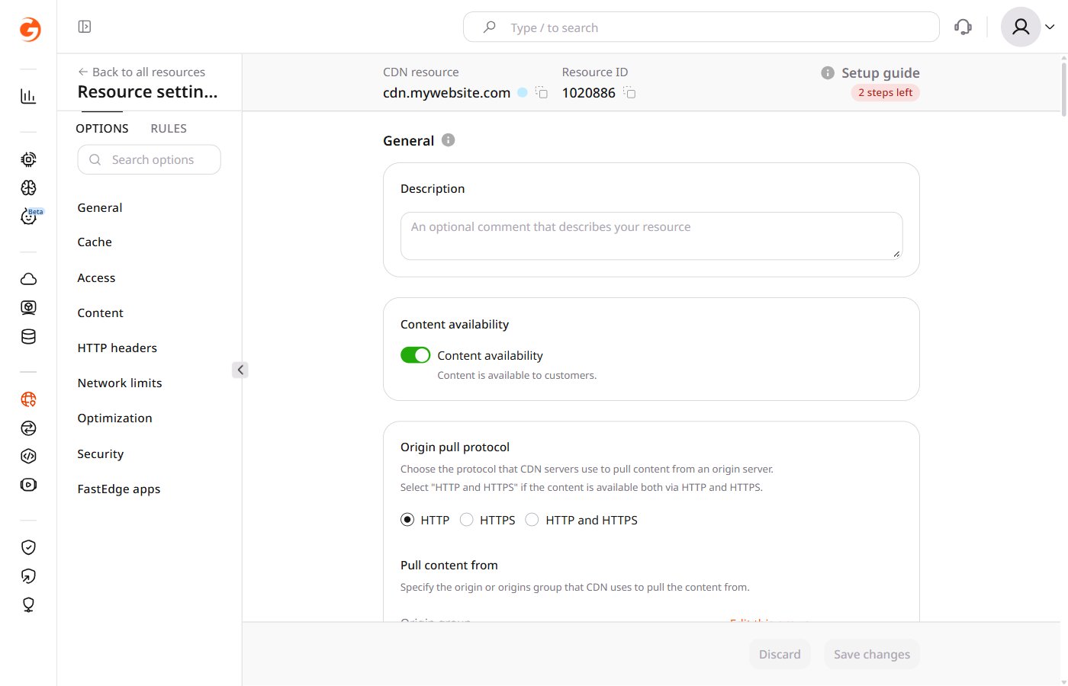This screenshot has height=686, width=1068.
Task: Open the Cache options section
Action: [95, 242]
